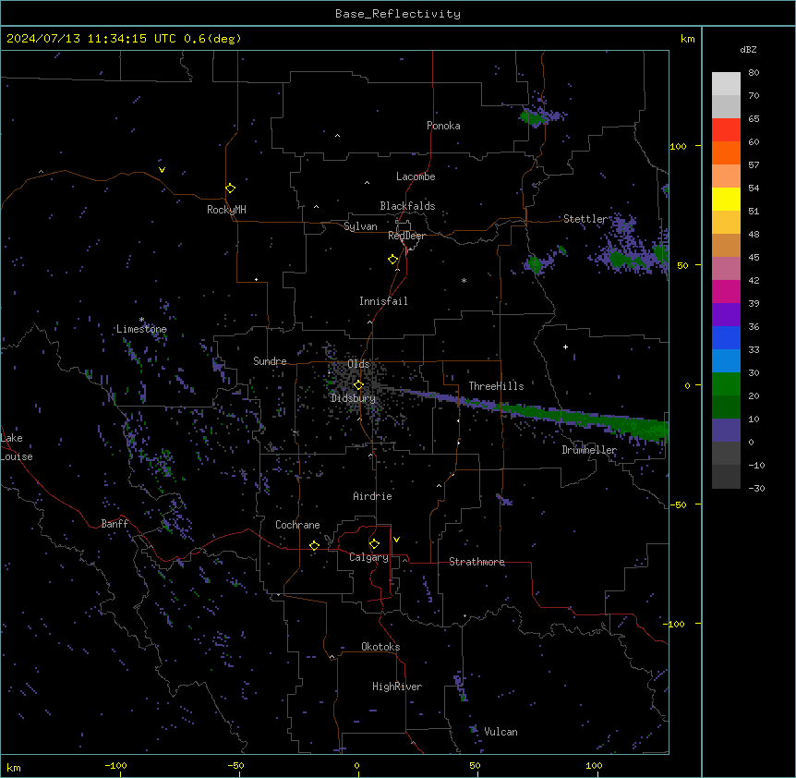Click the yellow v marker northwest of RockyMH

coord(162,170)
